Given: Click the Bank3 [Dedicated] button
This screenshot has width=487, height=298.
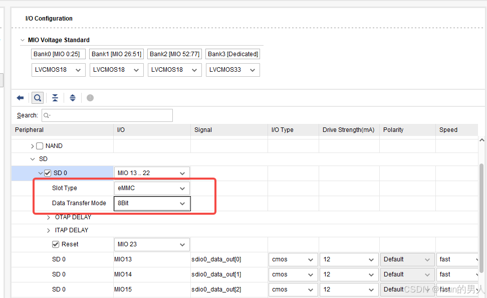Looking at the screenshot, I should (232, 54).
